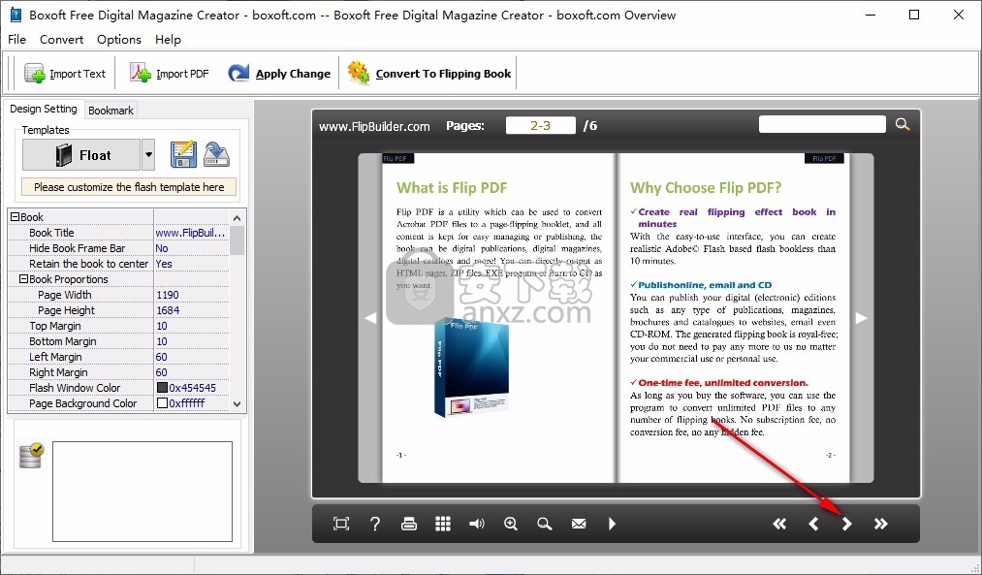Image resolution: width=982 pixels, height=575 pixels.
Task: Click the email share envelope icon
Action: point(579,524)
